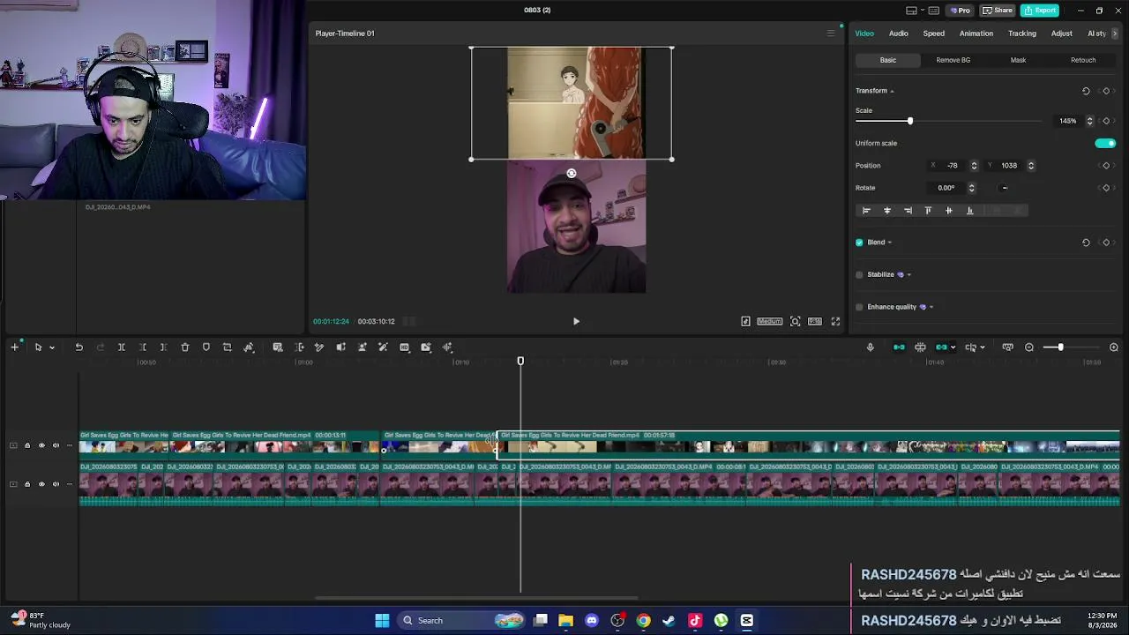
Task: Click the Scale percentage value field
Action: tap(1068, 121)
